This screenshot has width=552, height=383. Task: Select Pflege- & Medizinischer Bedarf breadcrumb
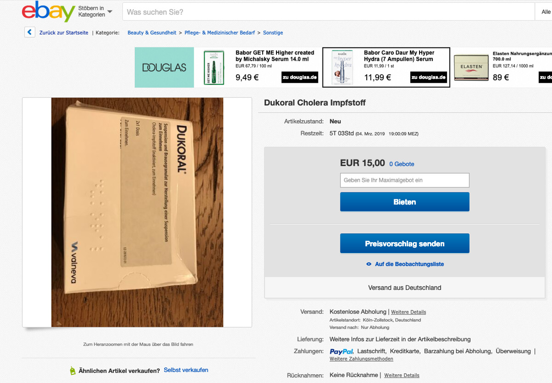[219, 33]
